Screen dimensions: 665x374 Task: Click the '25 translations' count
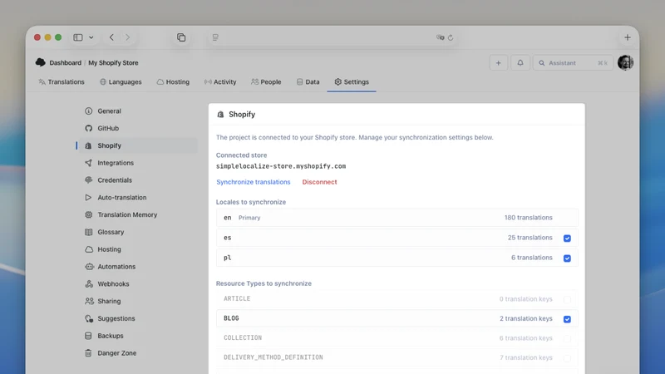pyautogui.click(x=530, y=238)
